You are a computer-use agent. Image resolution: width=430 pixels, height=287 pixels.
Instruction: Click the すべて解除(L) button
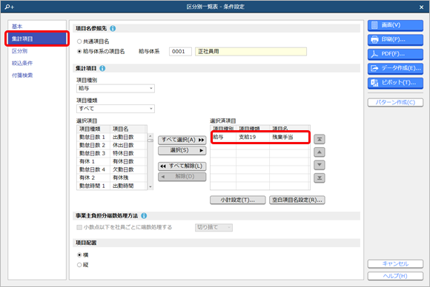pyautogui.click(x=182, y=166)
